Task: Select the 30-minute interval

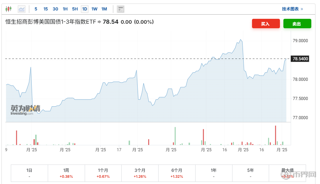Action: [x=55, y=9]
